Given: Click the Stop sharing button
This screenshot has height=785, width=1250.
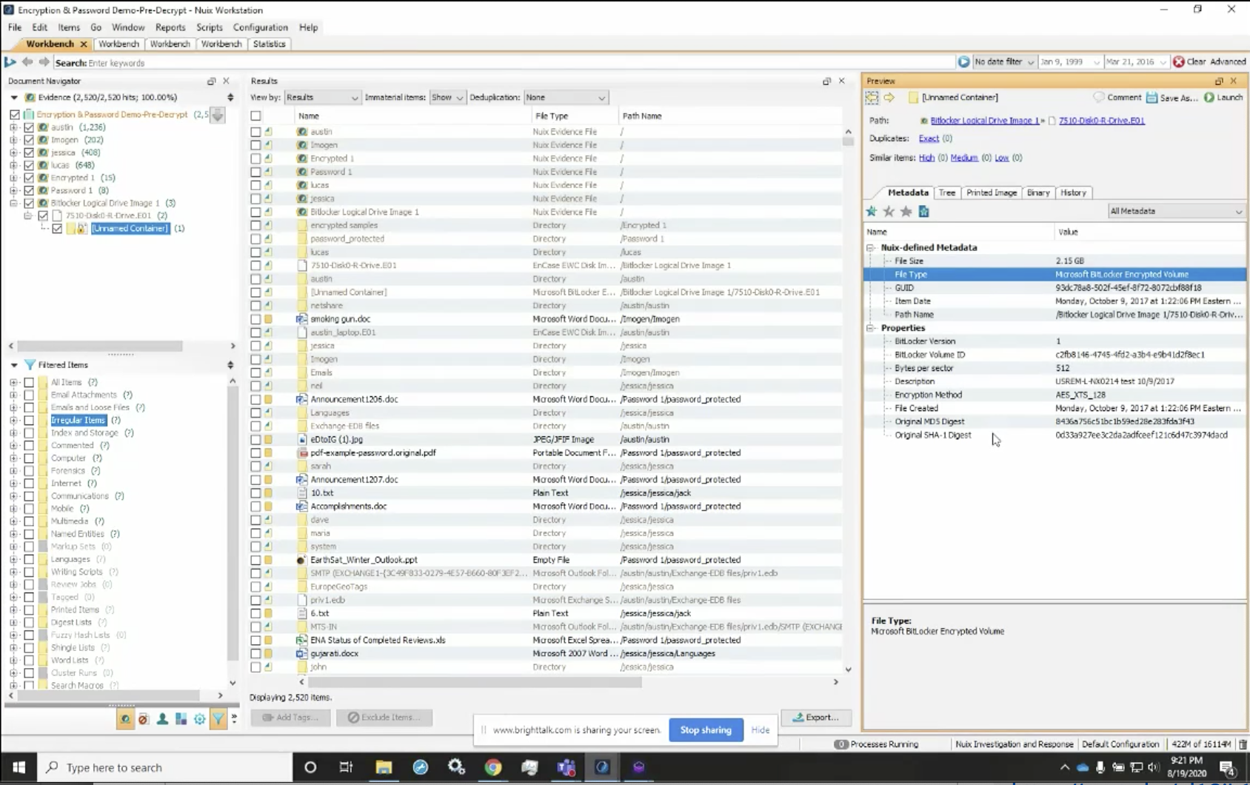Looking at the screenshot, I should [706, 730].
